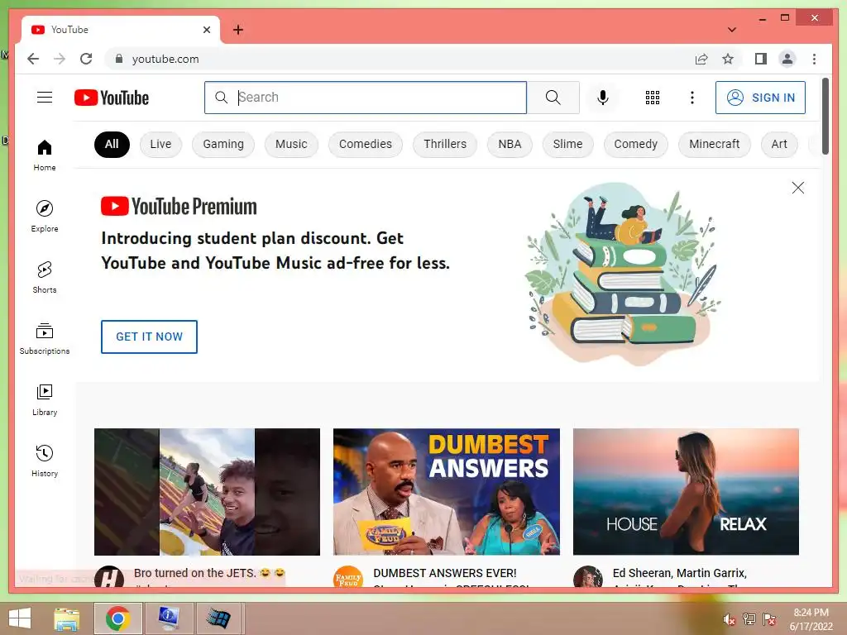Click the SIGN IN button

[x=760, y=98]
